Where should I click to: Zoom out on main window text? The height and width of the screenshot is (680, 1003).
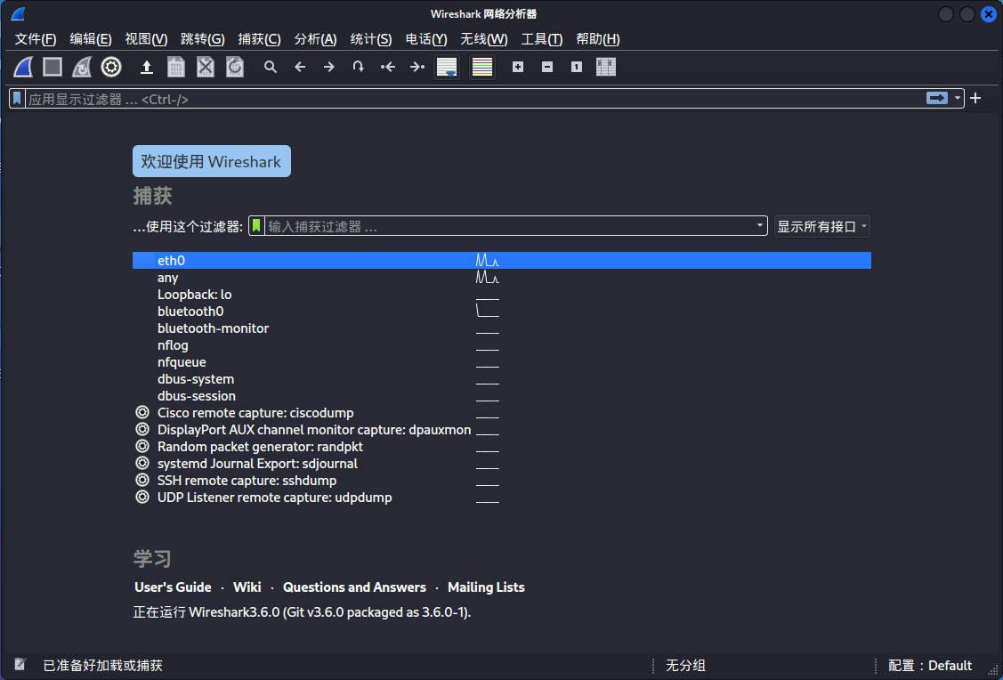tap(547, 67)
